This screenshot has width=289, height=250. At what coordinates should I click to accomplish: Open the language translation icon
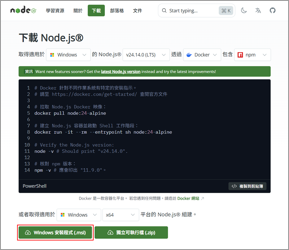click(x=258, y=11)
